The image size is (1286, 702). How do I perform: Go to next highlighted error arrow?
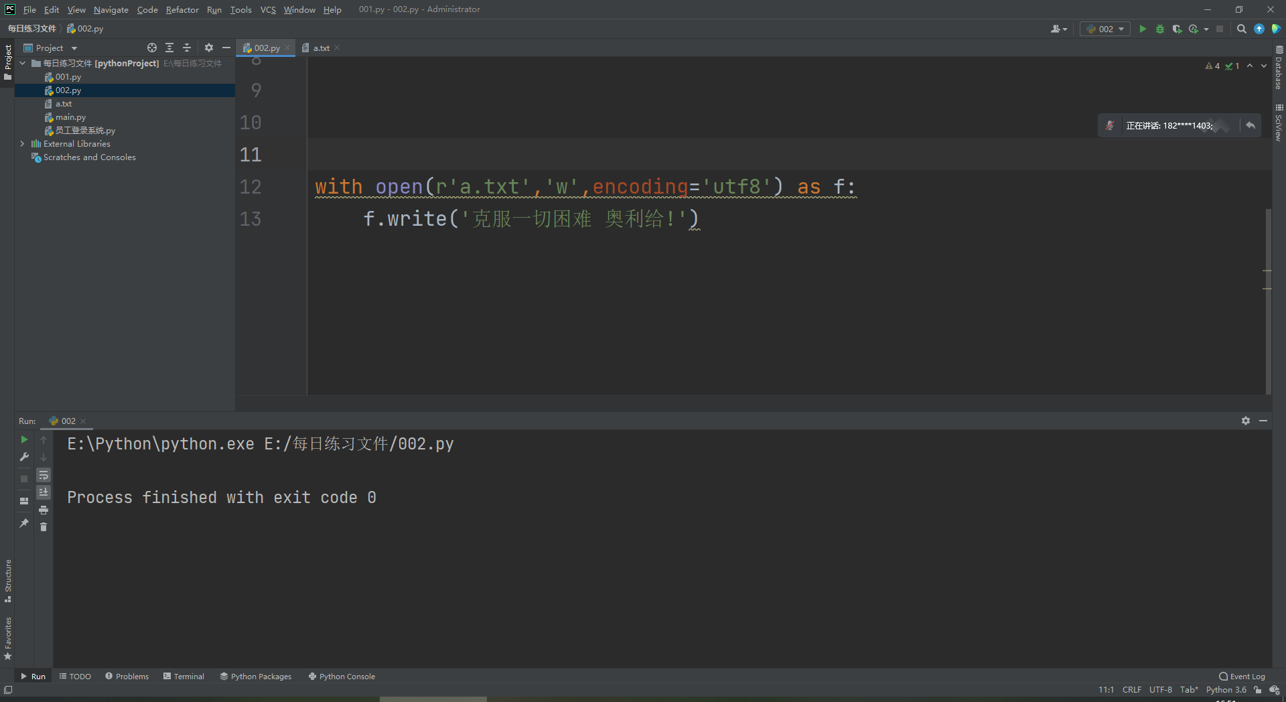(x=1264, y=66)
